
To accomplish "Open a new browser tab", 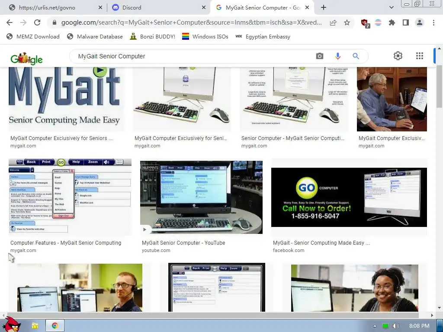I will (324, 7).
